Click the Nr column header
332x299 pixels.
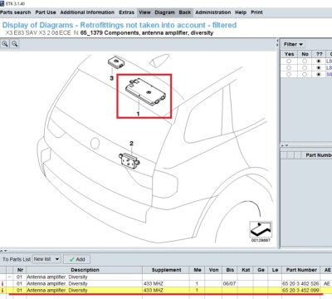[x=20, y=270]
